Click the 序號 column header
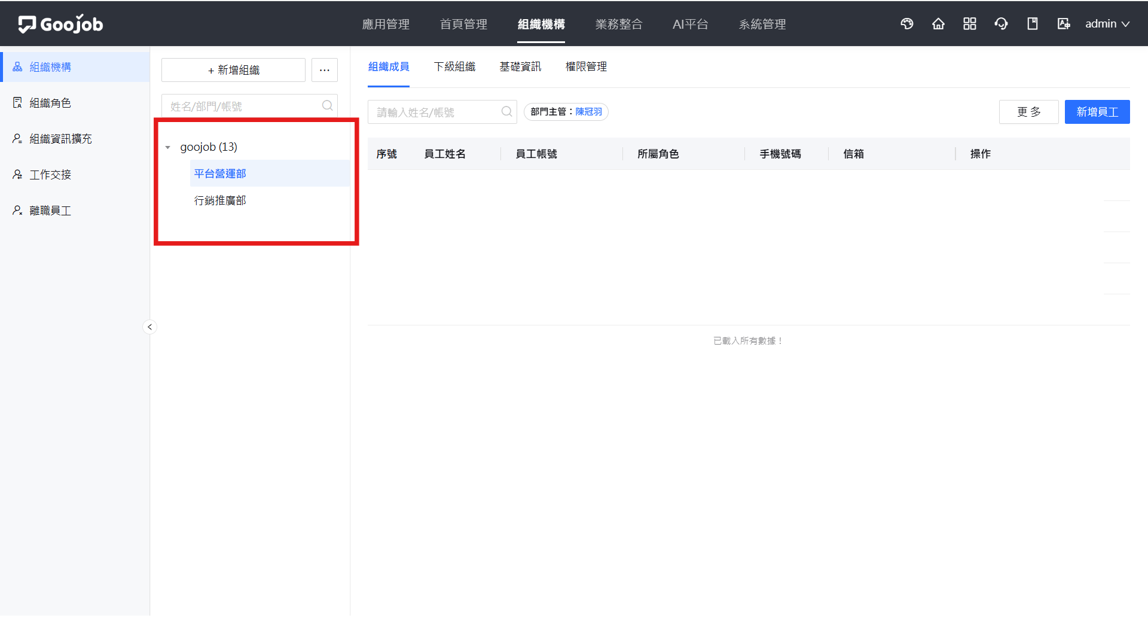 point(387,154)
